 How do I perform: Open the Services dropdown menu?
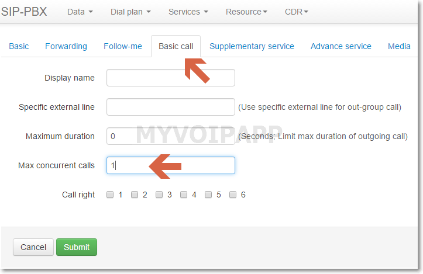[x=188, y=12]
